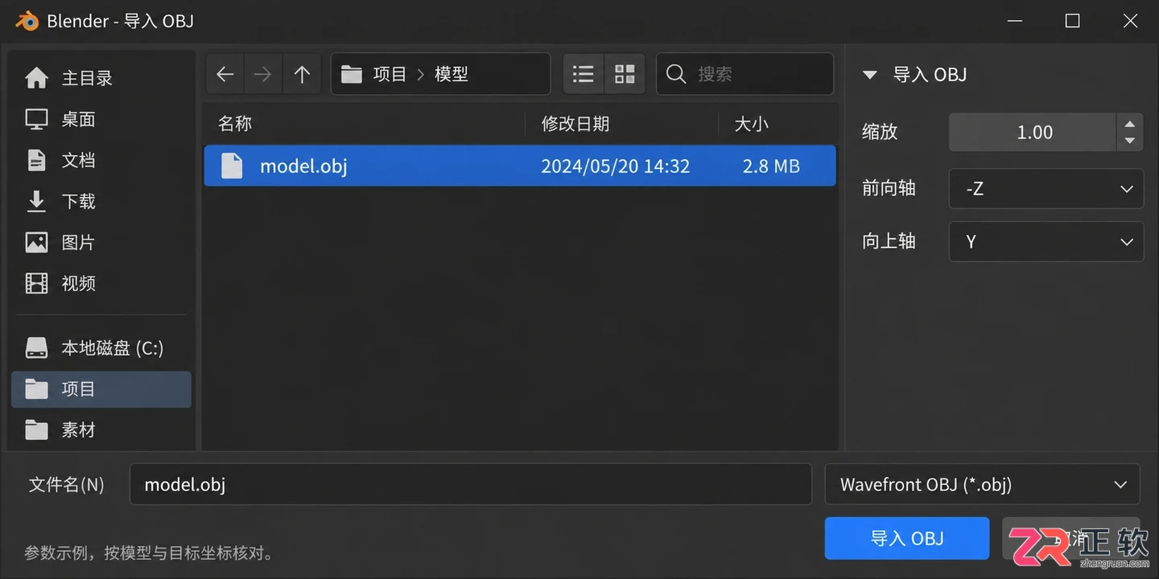Increase 缩放 with the up stepper arrow
The height and width of the screenshot is (579, 1159).
(x=1130, y=124)
